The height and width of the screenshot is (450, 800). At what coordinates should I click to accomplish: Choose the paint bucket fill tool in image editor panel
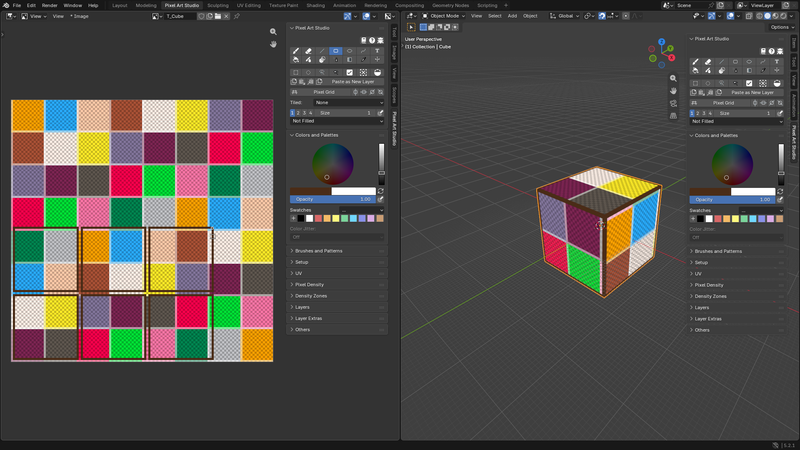(296, 60)
